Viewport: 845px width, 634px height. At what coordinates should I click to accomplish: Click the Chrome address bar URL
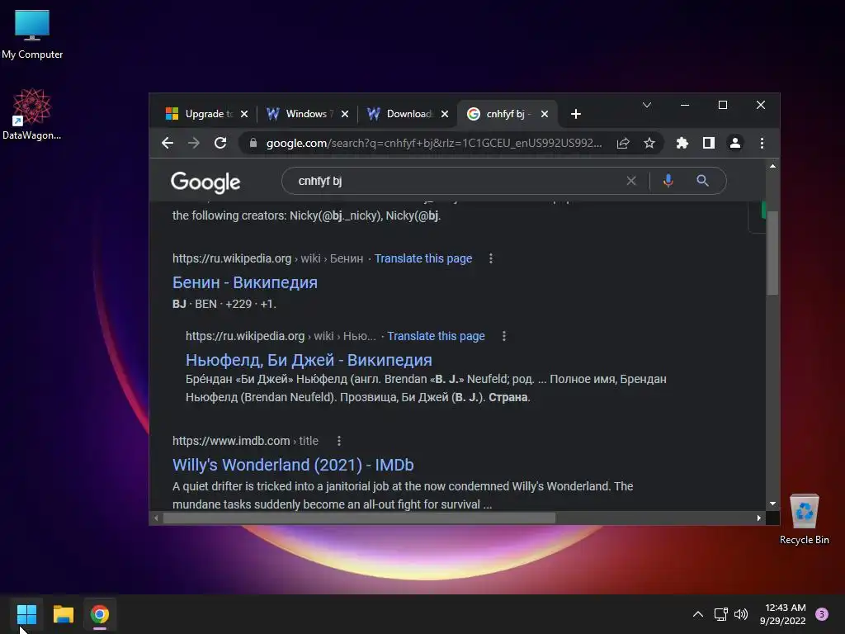click(x=434, y=143)
